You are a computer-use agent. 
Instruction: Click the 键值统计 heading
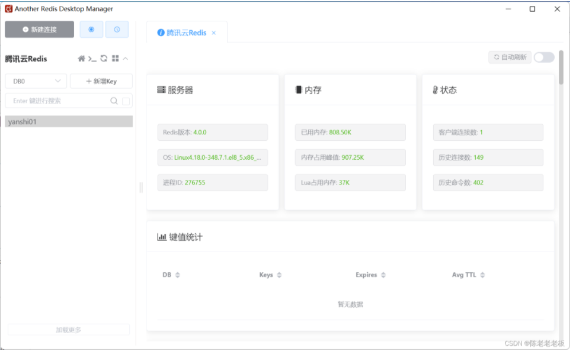coord(180,237)
